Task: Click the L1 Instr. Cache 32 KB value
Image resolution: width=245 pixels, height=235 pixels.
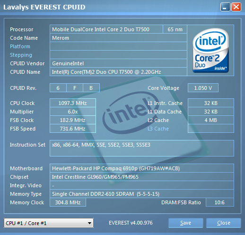Action: click(211, 103)
